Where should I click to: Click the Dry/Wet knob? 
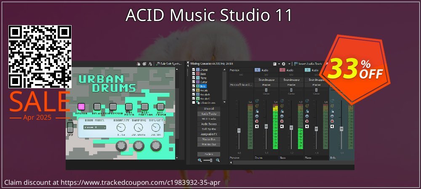tap(156, 128)
